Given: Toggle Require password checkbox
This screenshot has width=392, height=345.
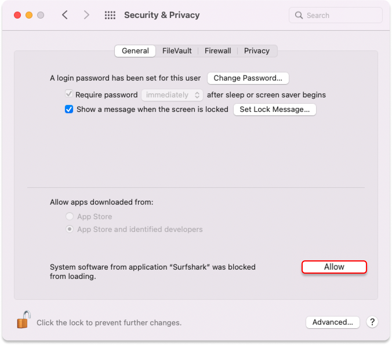Looking at the screenshot, I should point(69,94).
